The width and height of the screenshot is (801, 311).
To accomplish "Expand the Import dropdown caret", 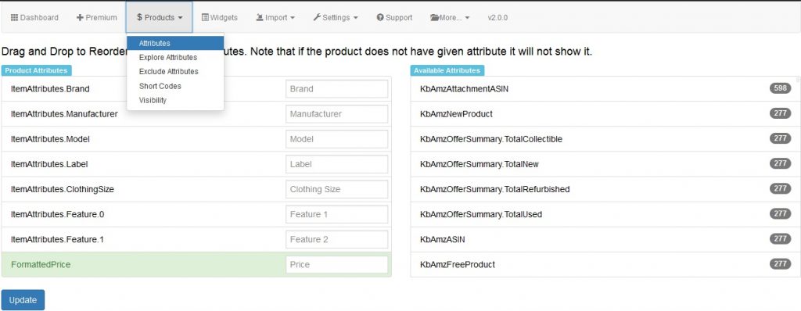I will tap(293, 18).
